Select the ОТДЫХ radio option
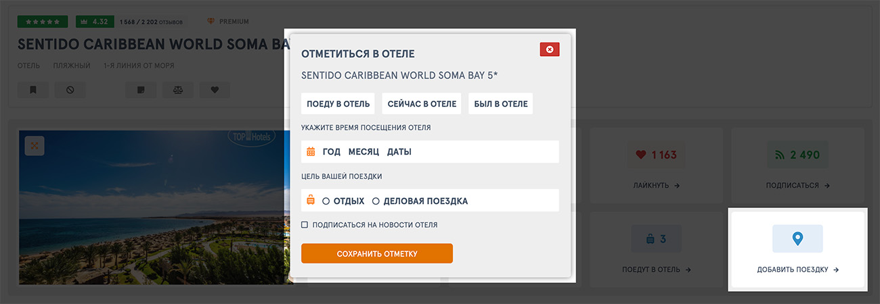The image size is (880, 304). (x=343, y=201)
